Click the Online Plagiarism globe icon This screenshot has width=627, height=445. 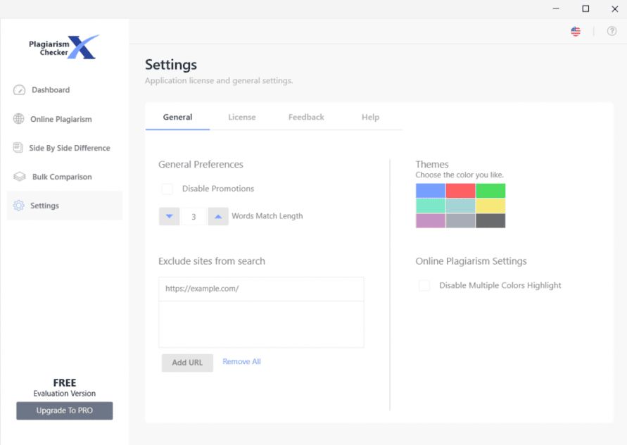point(18,119)
